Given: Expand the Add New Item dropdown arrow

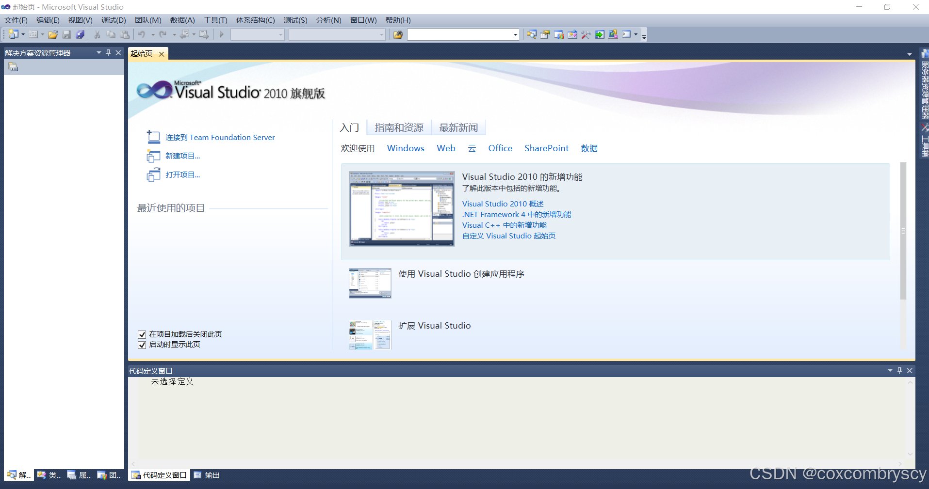Looking at the screenshot, I should [42, 34].
